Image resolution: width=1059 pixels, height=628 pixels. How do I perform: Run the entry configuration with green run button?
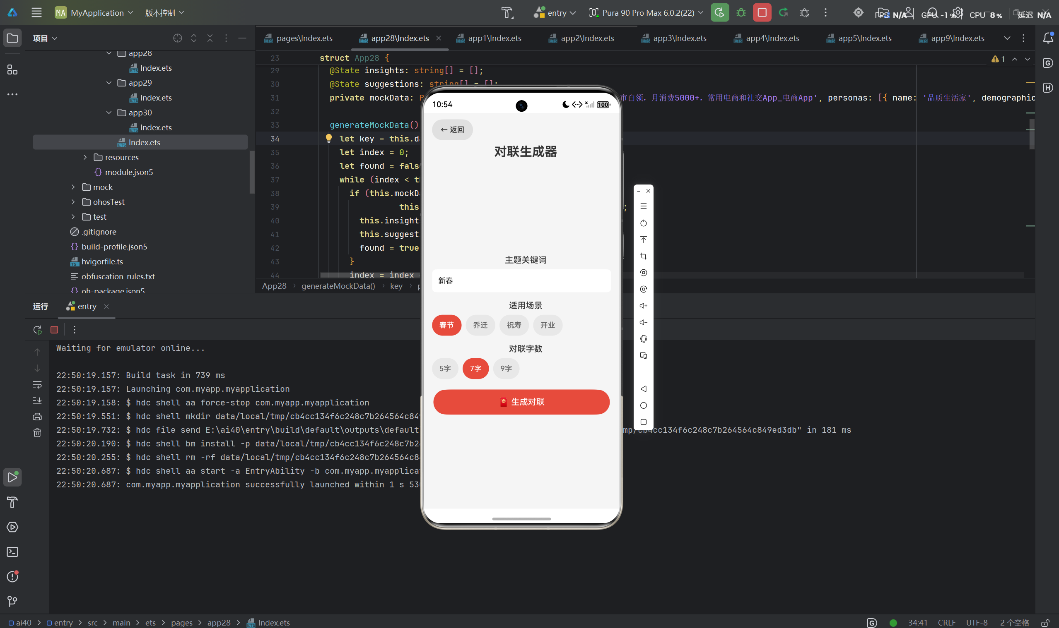tap(720, 13)
